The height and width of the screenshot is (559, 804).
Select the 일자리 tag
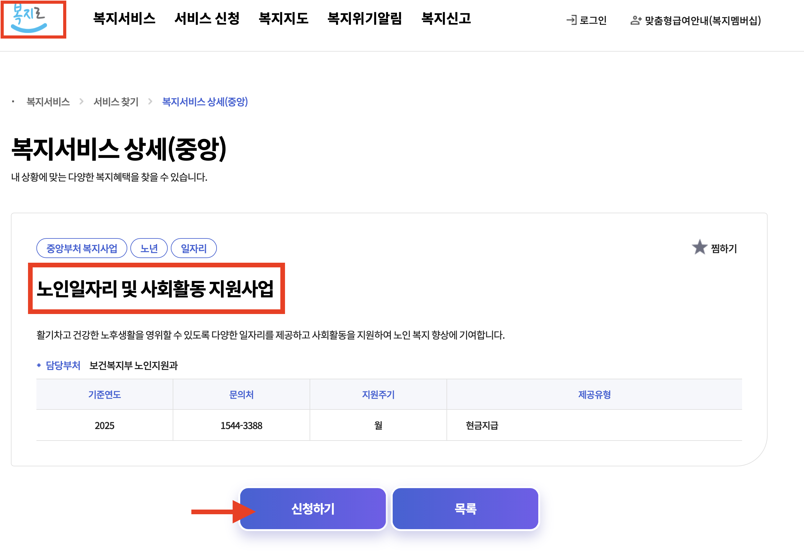tap(193, 248)
